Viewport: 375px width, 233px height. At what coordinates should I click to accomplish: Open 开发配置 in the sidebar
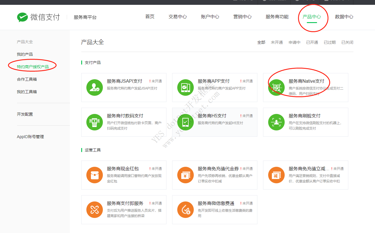point(25,114)
